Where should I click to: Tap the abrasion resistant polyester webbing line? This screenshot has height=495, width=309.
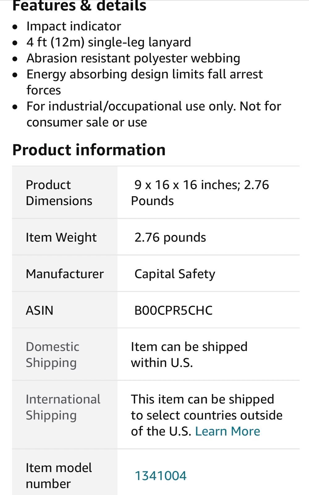click(x=133, y=58)
